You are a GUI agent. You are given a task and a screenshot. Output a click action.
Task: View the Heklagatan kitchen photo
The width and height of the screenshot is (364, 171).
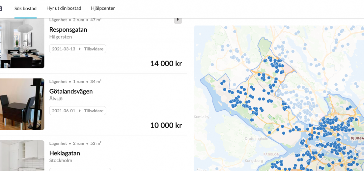click(x=22, y=156)
